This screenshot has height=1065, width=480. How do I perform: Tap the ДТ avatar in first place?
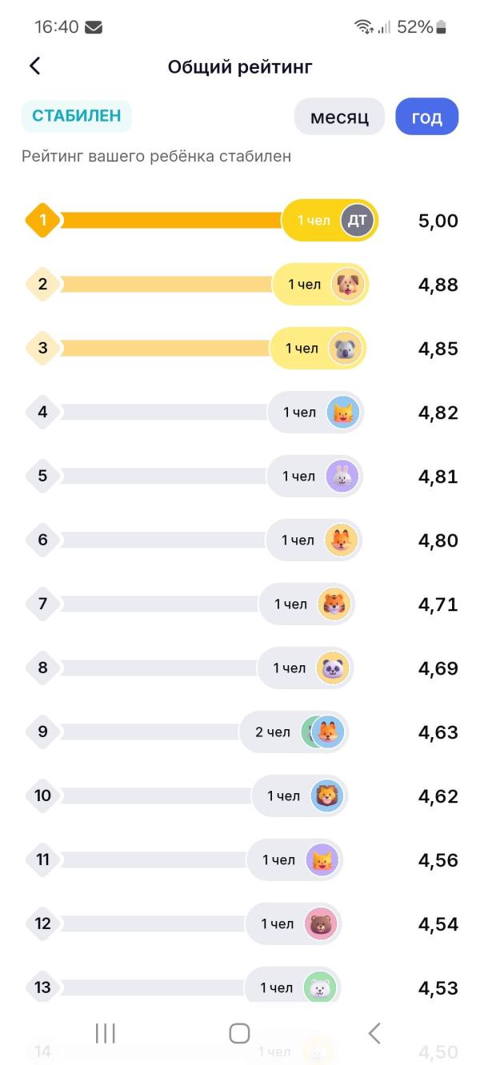click(357, 220)
